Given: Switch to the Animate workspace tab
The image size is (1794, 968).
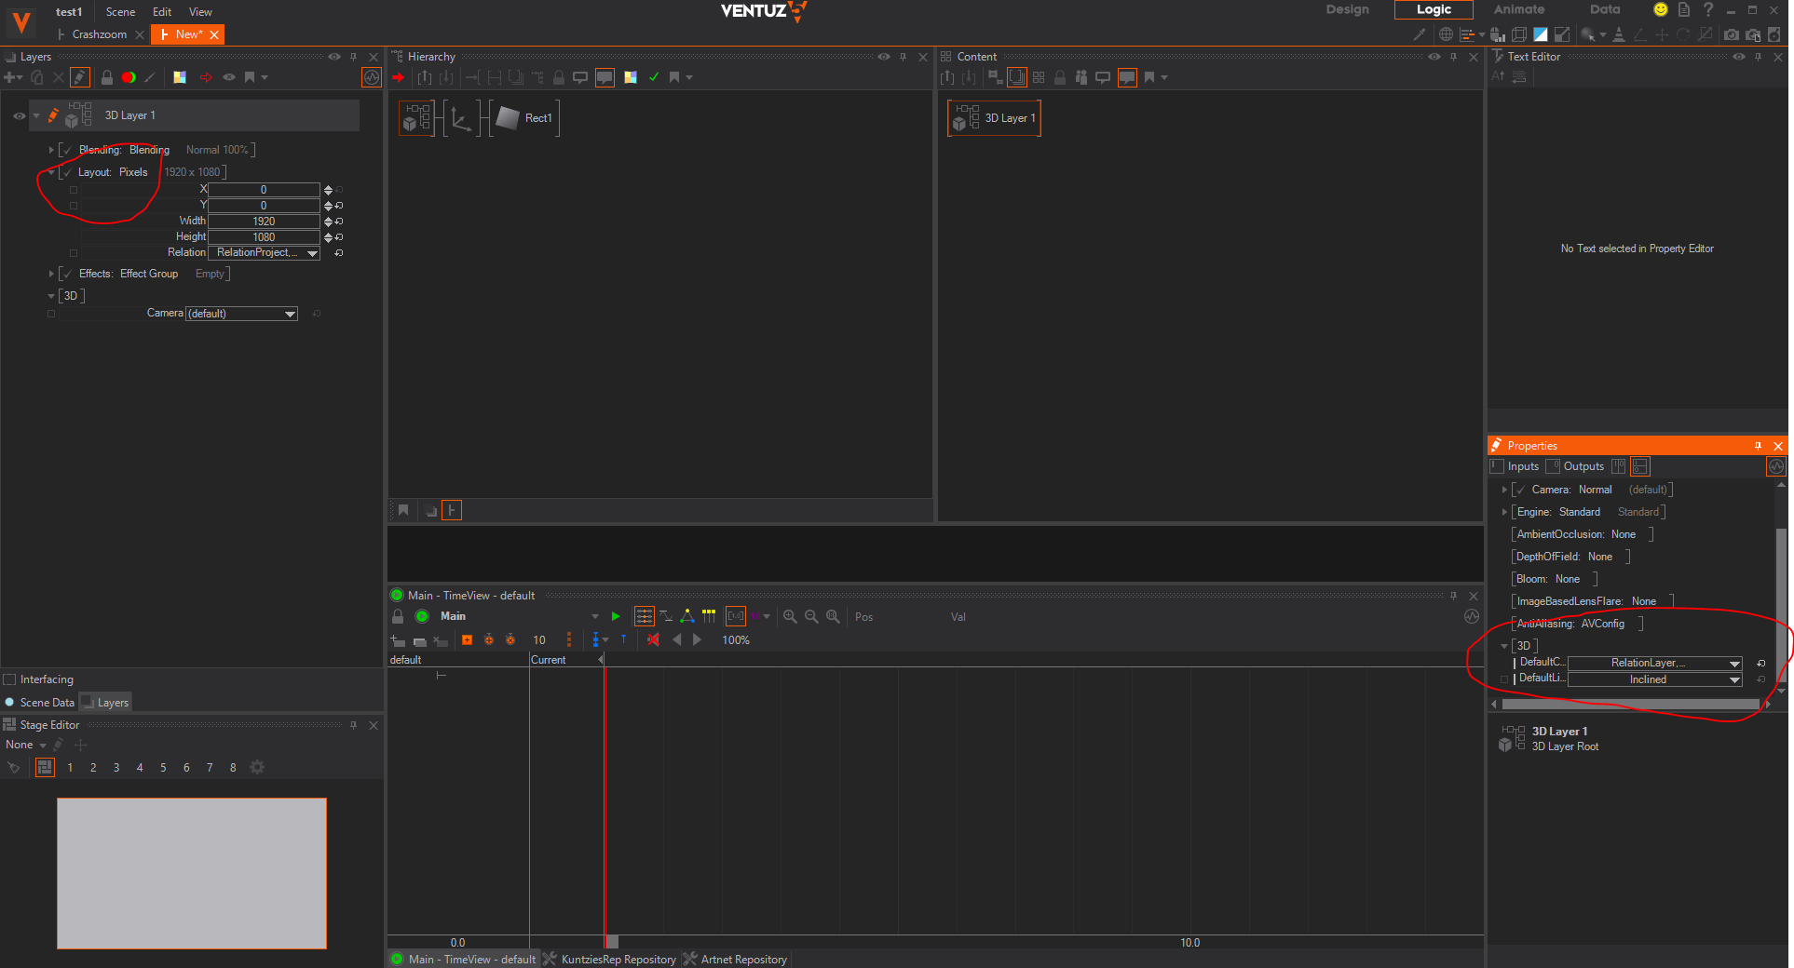Looking at the screenshot, I should pos(1518,9).
